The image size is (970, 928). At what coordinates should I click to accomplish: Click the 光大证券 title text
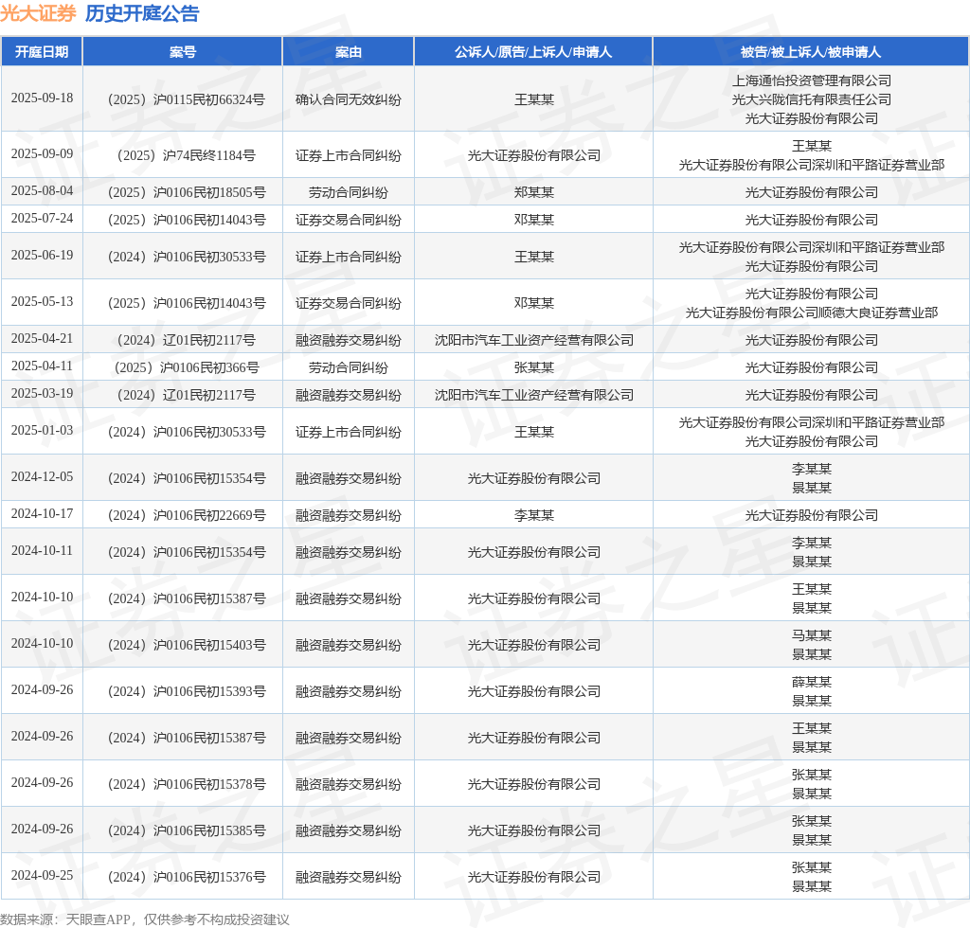[38, 13]
